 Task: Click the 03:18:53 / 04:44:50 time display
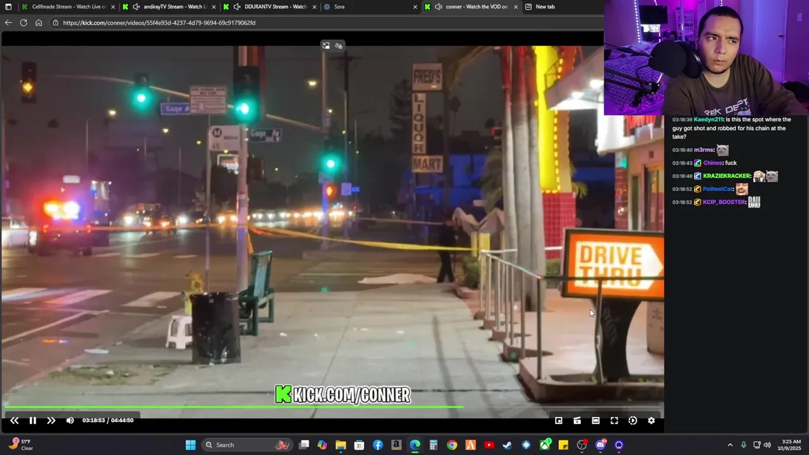[x=107, y=420]
